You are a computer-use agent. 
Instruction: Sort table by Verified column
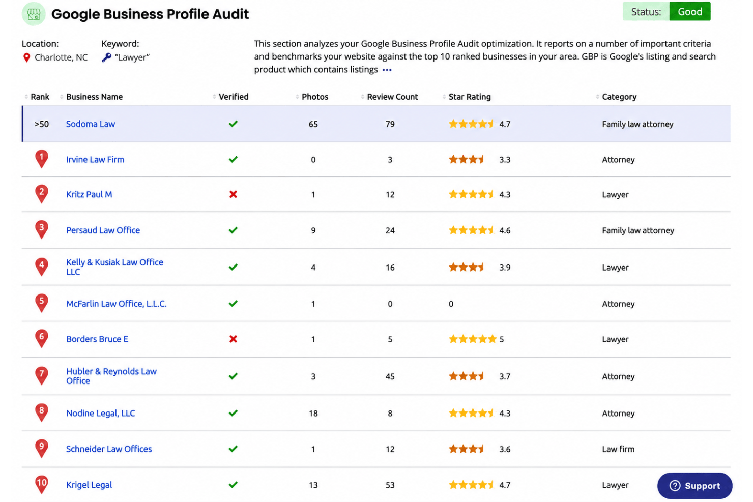[x=230, y=97]
